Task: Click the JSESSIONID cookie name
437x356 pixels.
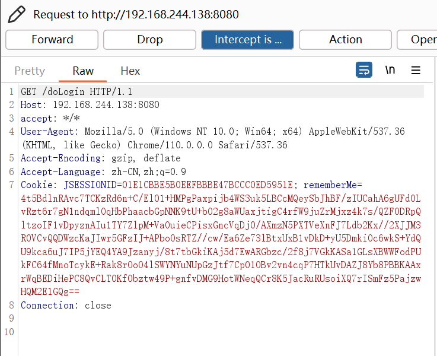Action: [90, 185]
